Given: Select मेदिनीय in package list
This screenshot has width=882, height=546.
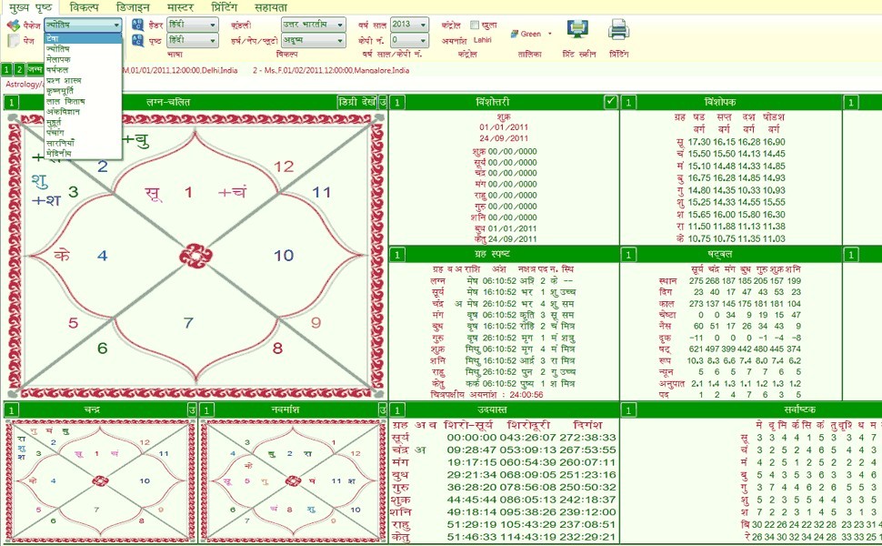Looking at the screenshot, I should (84, 153).
